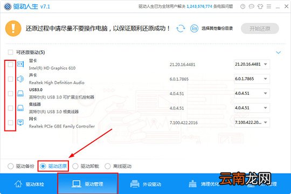Click the 外设驱动 printer icon
The height and width of the screenshot is (194, 291).
pyautogui.click(x=135, y=184)
